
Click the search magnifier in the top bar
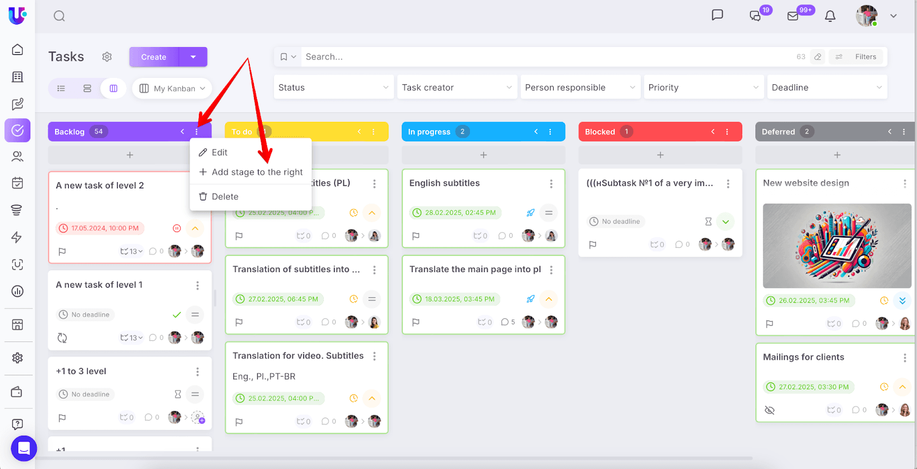click(59, 16)
